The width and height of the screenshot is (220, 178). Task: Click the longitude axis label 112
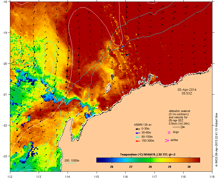pyautogui.click(x=10, y=177)
